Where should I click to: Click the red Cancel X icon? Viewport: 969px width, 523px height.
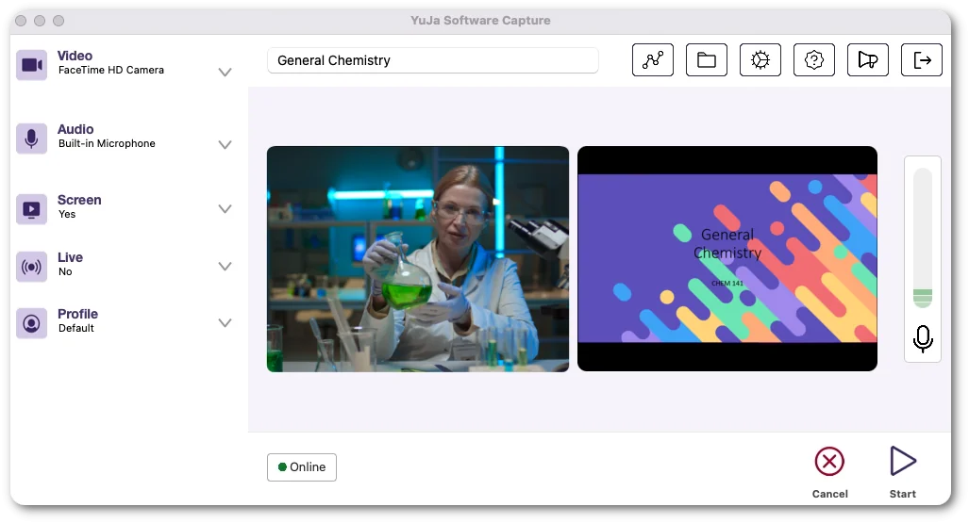click(829, 461)
